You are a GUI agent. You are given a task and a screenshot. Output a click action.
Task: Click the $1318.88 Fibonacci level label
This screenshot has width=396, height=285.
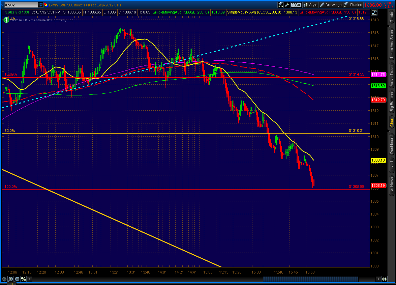pyautogui.click(x=356, y=18)
